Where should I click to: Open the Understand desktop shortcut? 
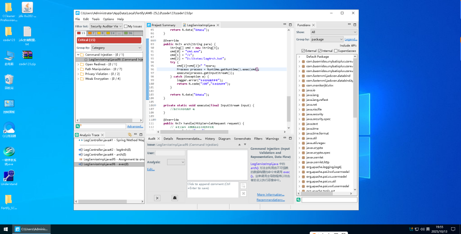pos(9,177)
